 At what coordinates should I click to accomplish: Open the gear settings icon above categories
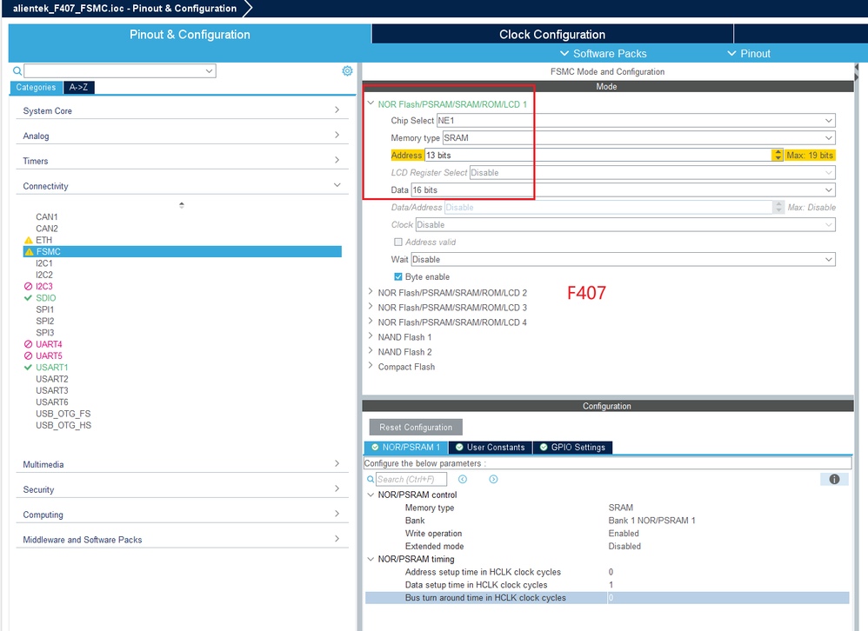coord(347,70)
